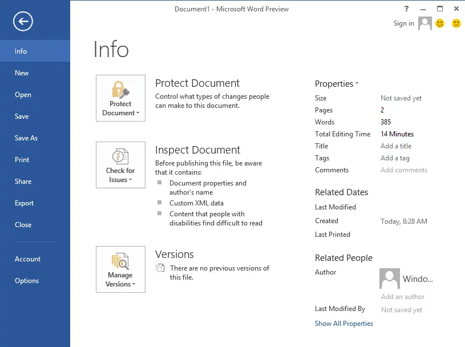Screen dimensions: 465x347
Task: Click Show All Properties
Action: click(343, 323)
